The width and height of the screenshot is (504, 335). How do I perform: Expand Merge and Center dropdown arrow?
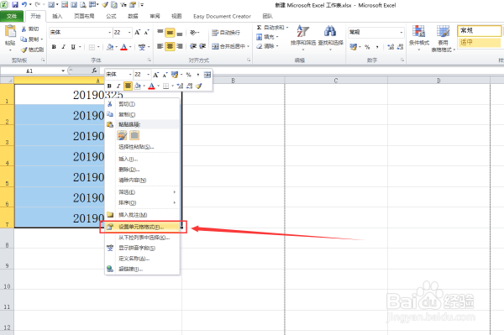pos(248,46)
